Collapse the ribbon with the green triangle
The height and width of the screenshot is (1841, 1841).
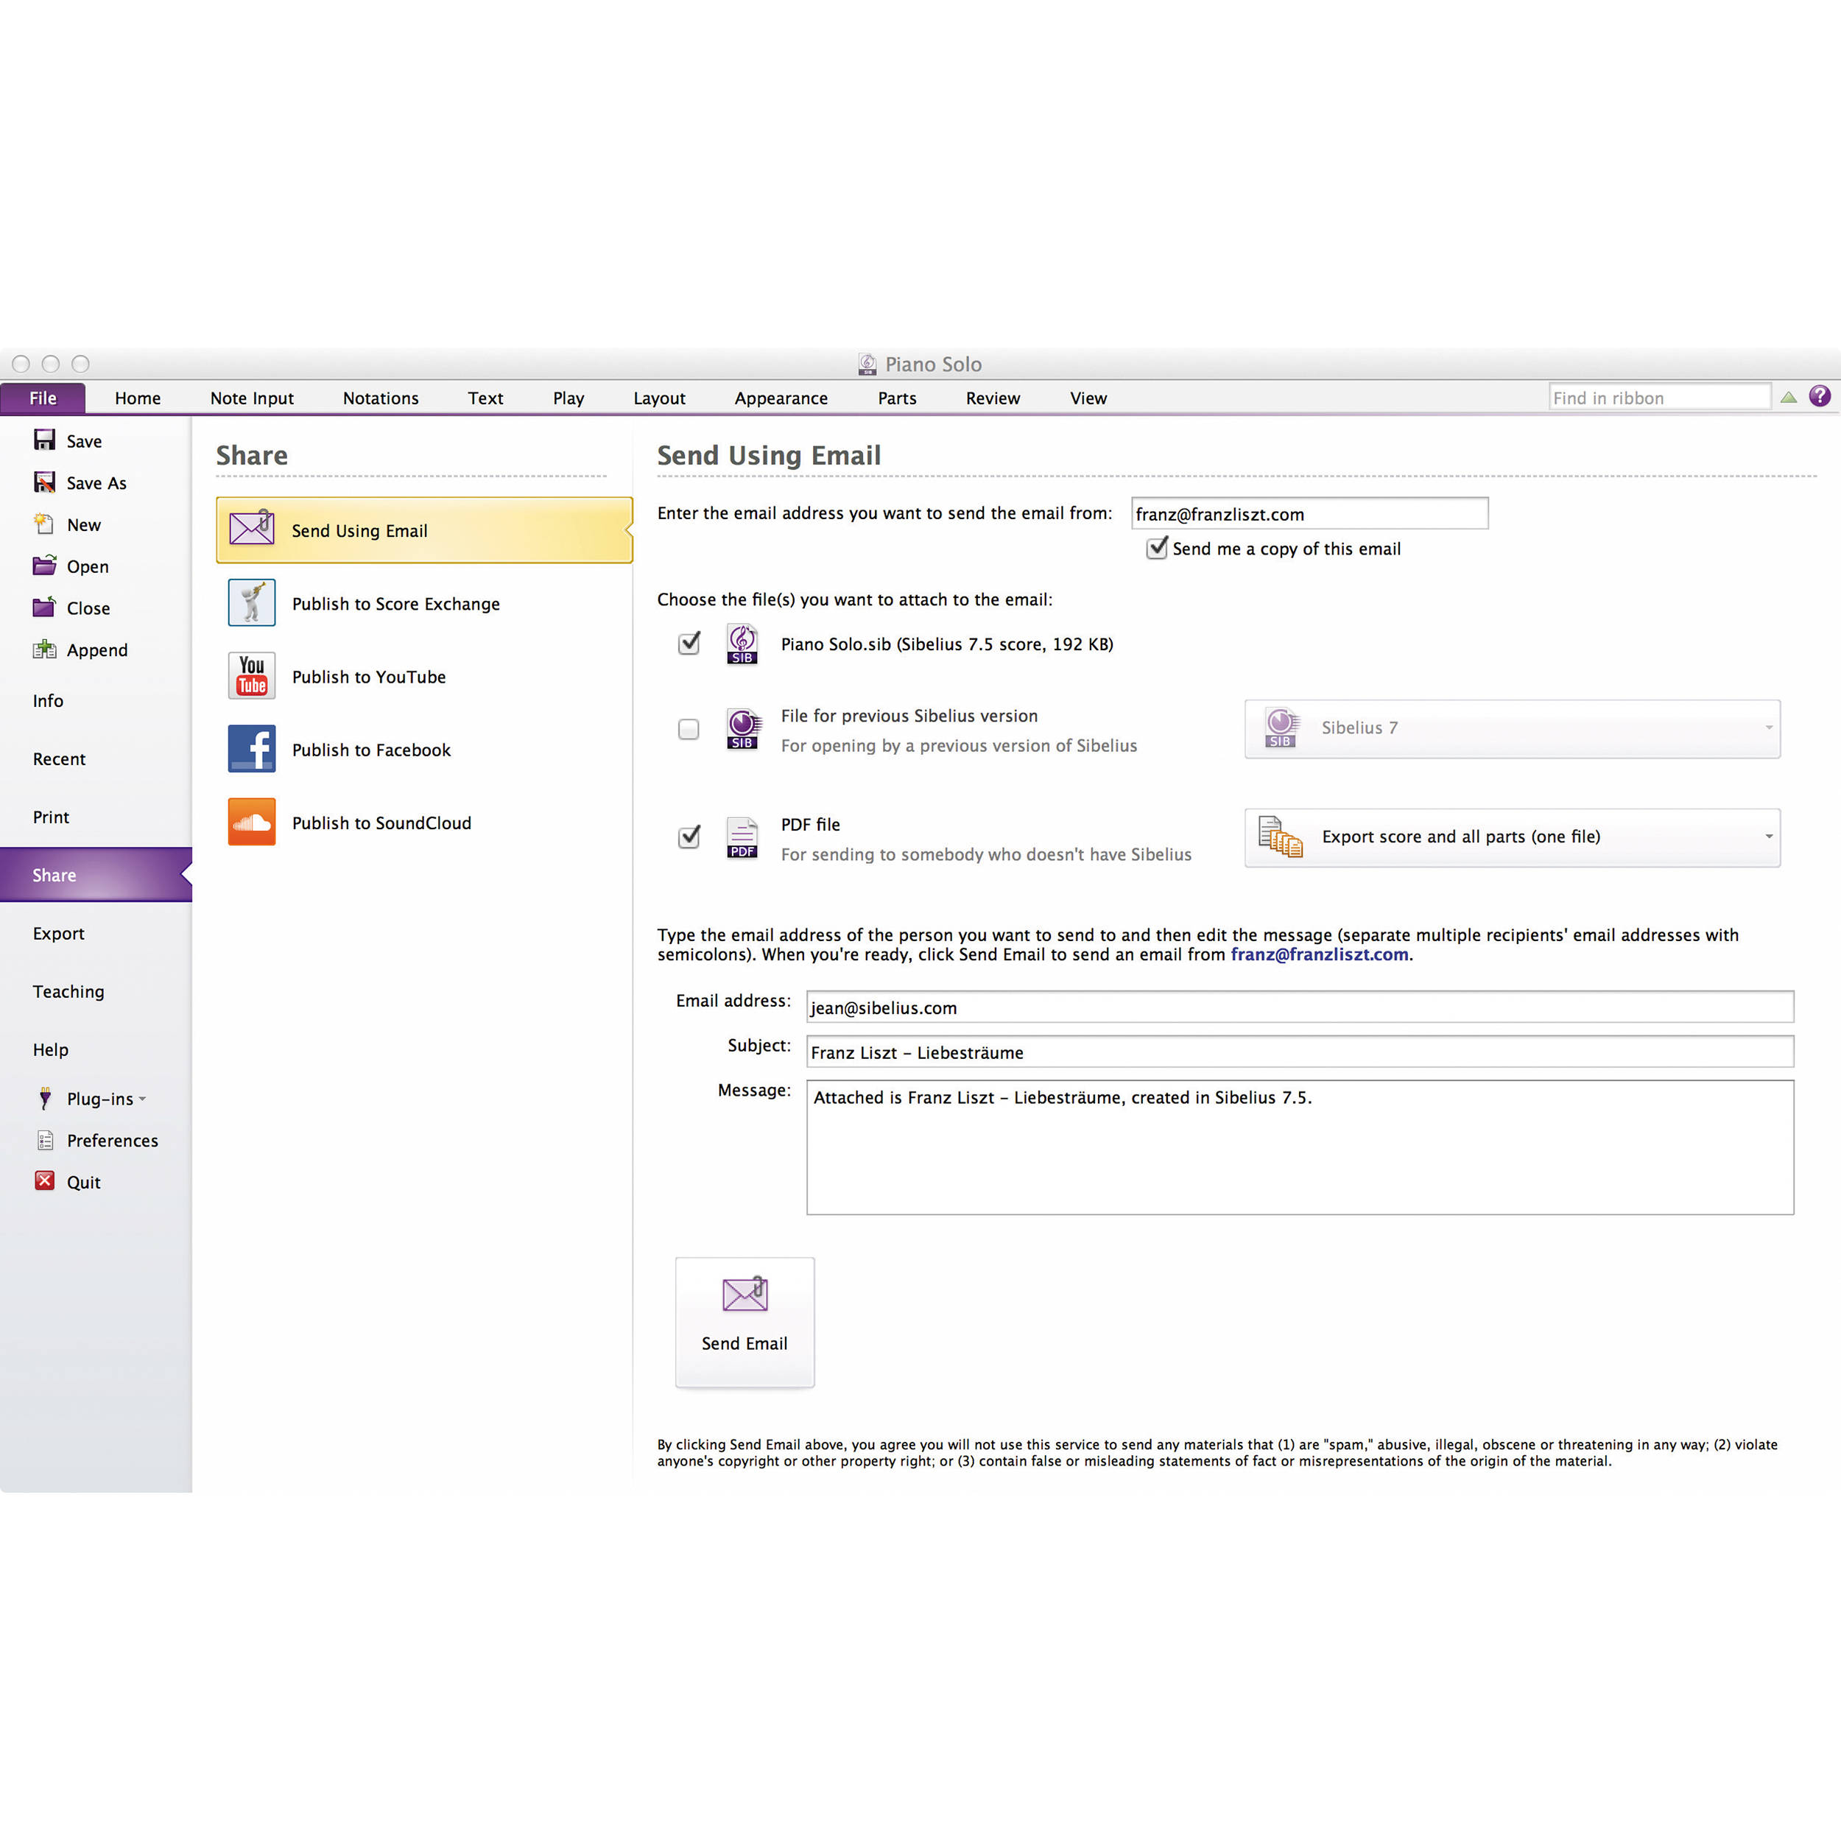[1789, 398]
